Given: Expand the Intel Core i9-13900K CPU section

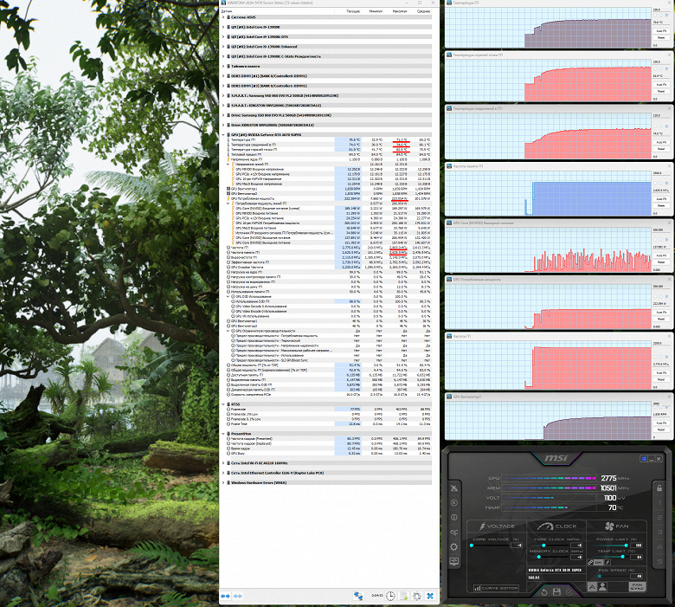Looking at the screenshot, I should point(223,27).
